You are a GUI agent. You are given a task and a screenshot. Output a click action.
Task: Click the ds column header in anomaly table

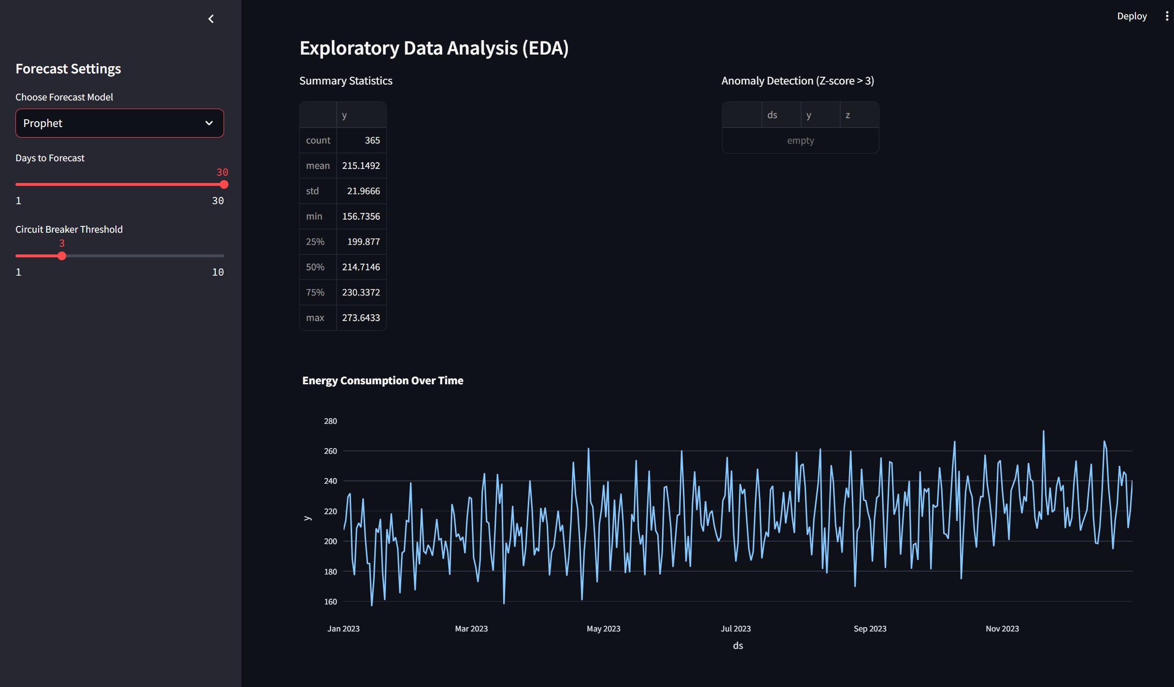click(781, 115)
